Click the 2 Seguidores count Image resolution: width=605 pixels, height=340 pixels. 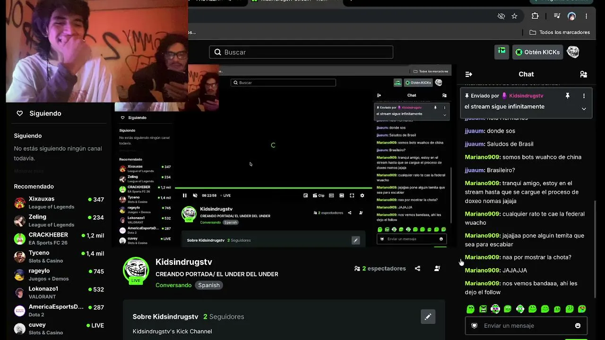224,316
